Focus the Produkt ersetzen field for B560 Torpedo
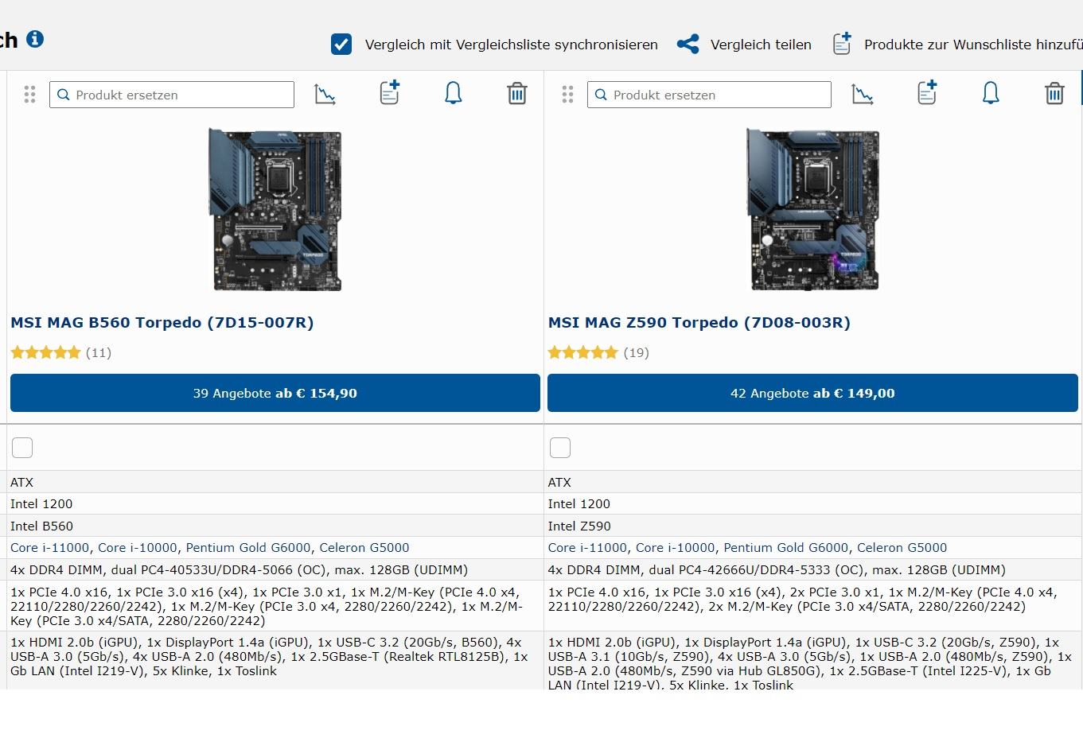Viewport: 1083px width, 738px height. point(172,95)
